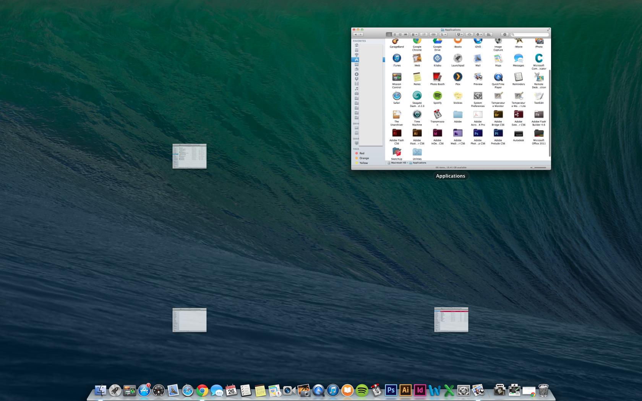Select the Adobe Media Encoder CS6 folder
Viewport: 642px width, 401px height.
[x=458, y=133]
